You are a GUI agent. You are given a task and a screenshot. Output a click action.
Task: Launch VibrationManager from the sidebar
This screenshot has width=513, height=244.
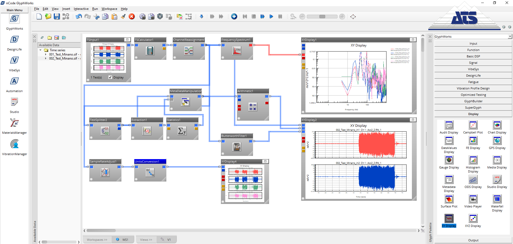point(14,144)
